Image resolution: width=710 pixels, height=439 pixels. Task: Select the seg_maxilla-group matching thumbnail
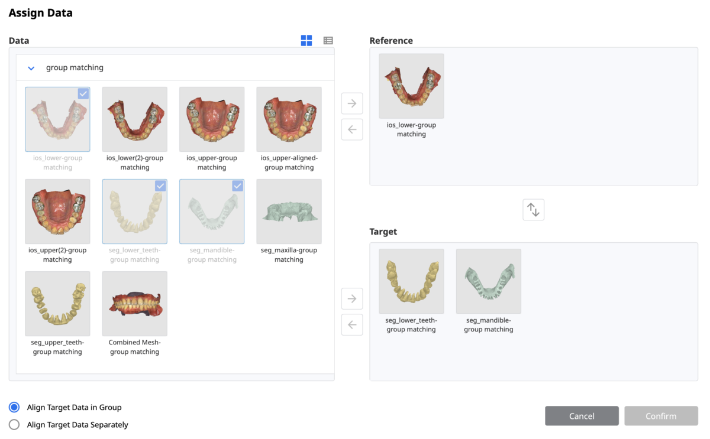click(x=289, y=212)
